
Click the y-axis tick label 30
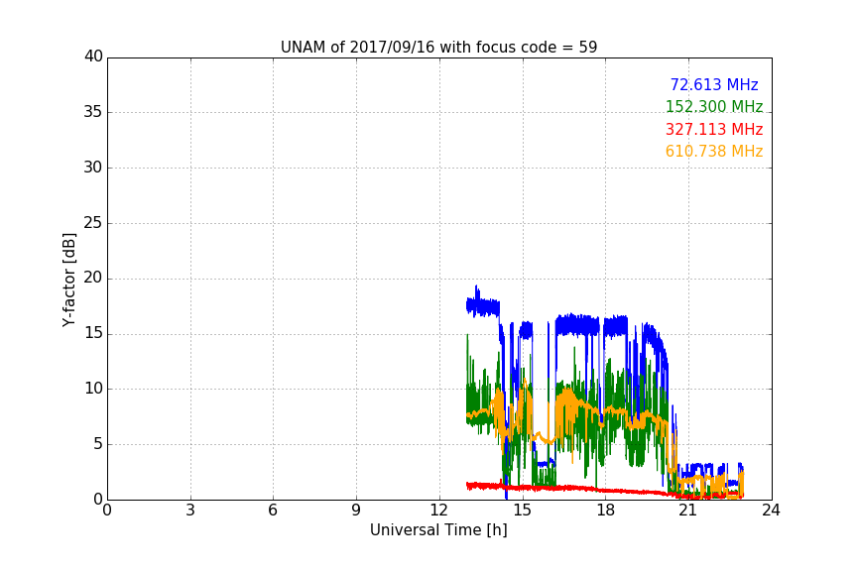point(93,168)
